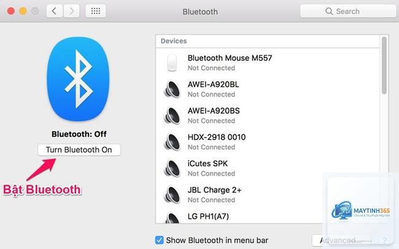Select the iCutes SPK speaker icon
Screen dimensions: 399x249
tap(172, 168)
